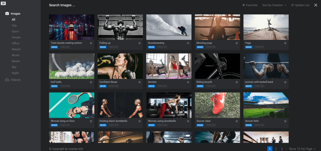Click the IMAGE badge under Aerobic
Viewport: 321px width, 151px height.
coord(151,86)
